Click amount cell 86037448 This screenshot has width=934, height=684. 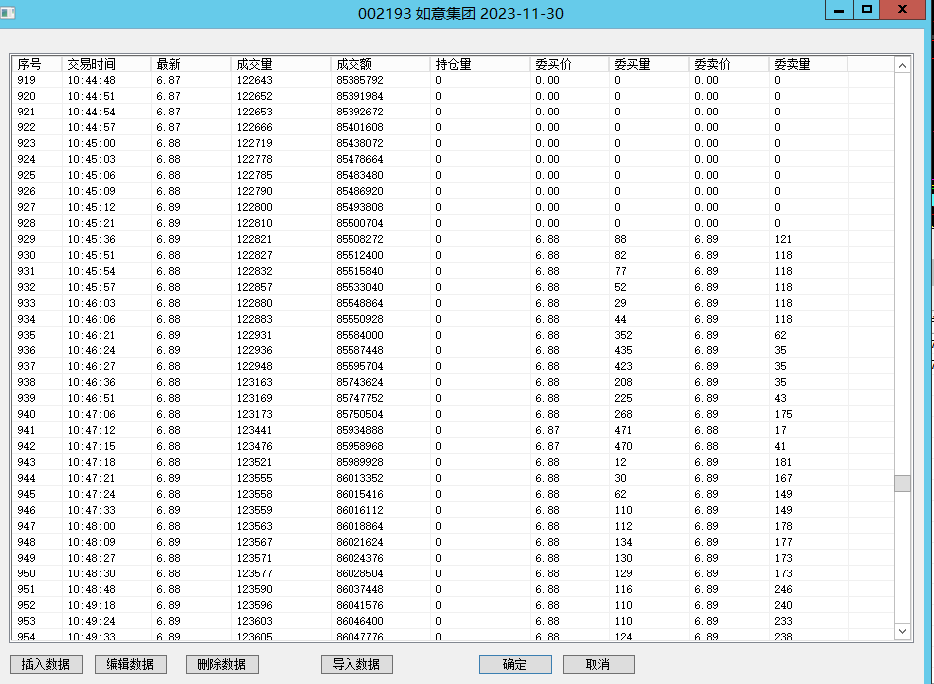tap(359, 589)
